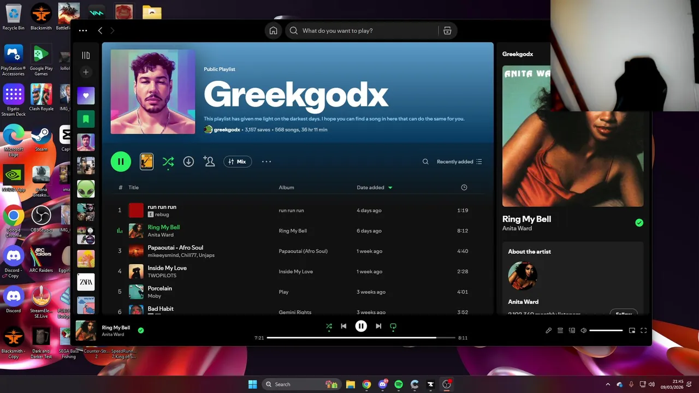Sort tracks by the Date added column
The image size is (699, 393).
point(375,187)
